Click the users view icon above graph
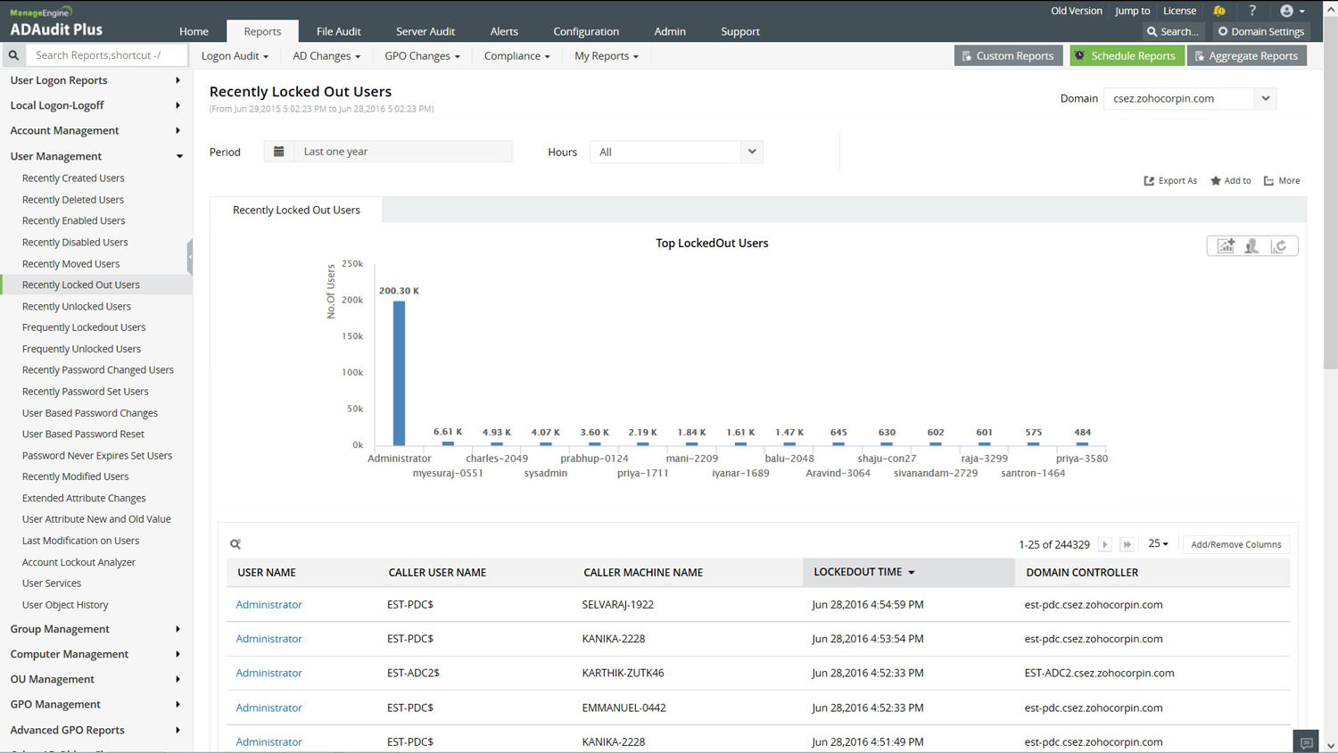The image size is (1338, 753). click(x=1251, y=246)
